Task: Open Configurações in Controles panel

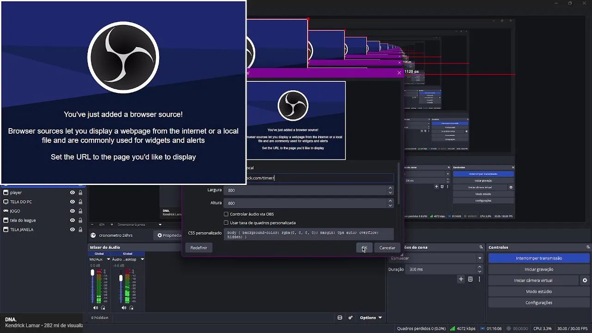Action: click(539, 302)
